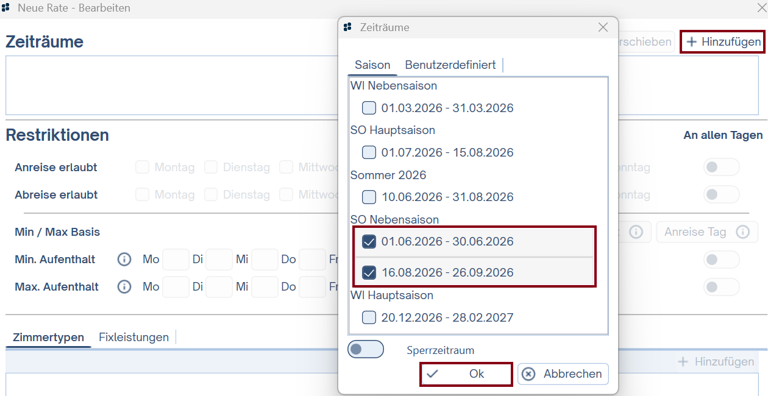Check the 01.03.2026 - 31.03.2026 season checkbox
The width and height of the screenshot is (768, 396).
[369, 108]
